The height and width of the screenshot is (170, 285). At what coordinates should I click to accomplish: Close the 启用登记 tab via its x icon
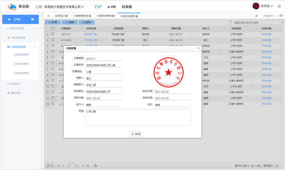pyautogui.click(x=66, y=16)
